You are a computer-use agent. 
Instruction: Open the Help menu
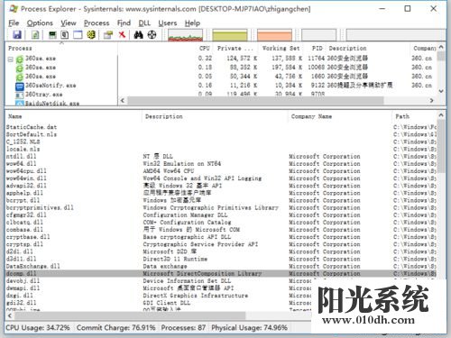pyautogui.click(x=192, y=23)
